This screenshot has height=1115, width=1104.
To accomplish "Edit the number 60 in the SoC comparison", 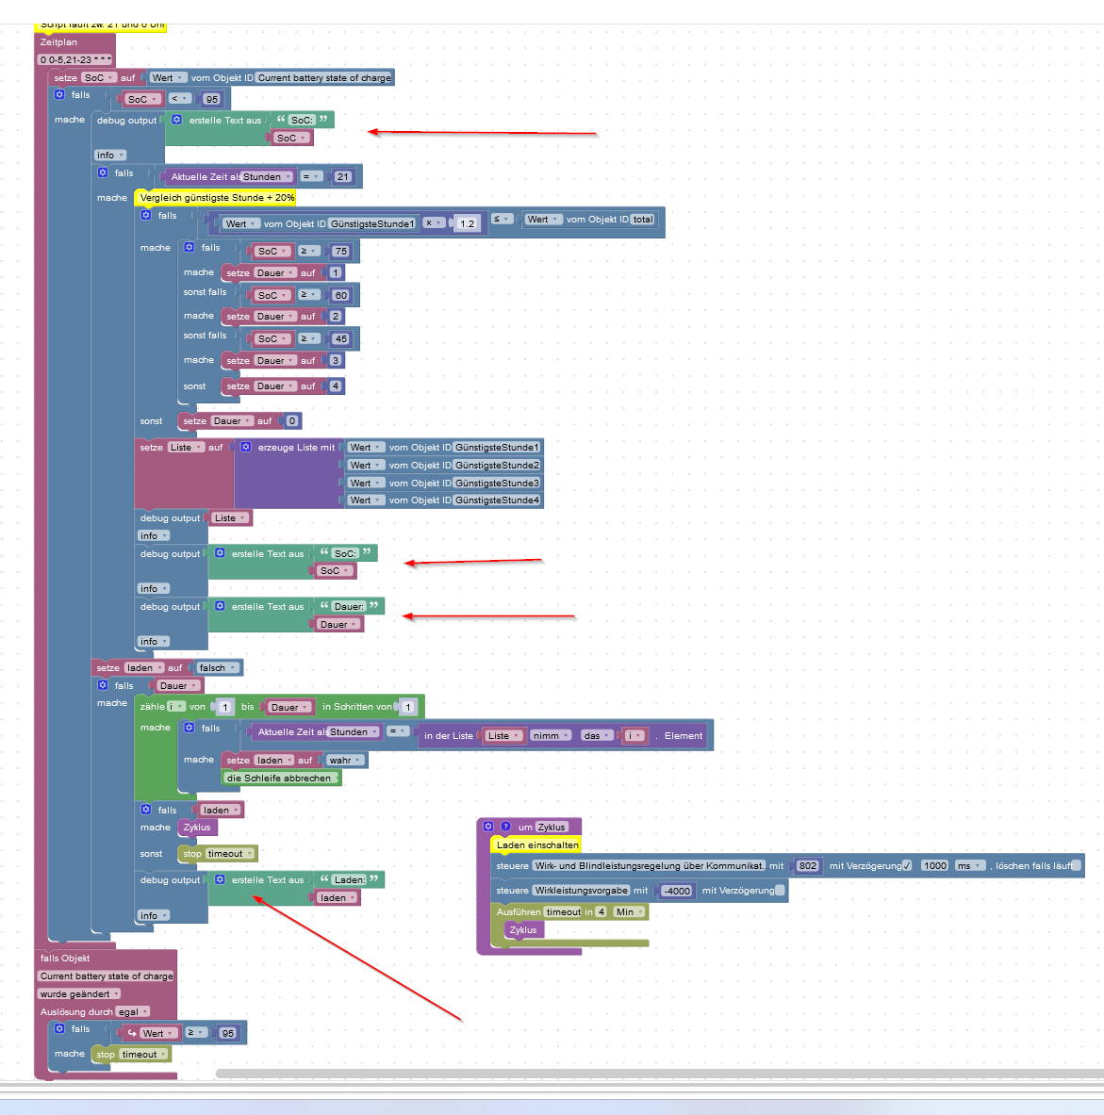I will pos(341,295).
